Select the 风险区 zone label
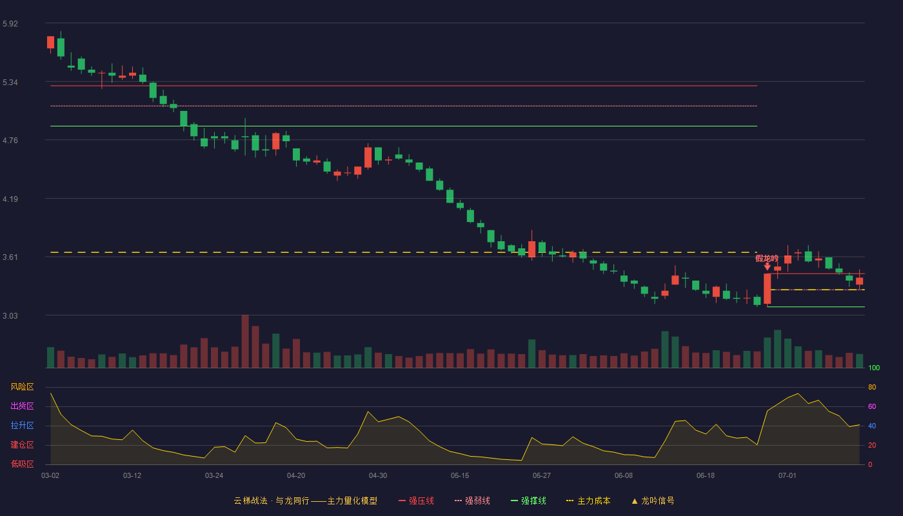This screenshot has width=903, height=516. 22,387
